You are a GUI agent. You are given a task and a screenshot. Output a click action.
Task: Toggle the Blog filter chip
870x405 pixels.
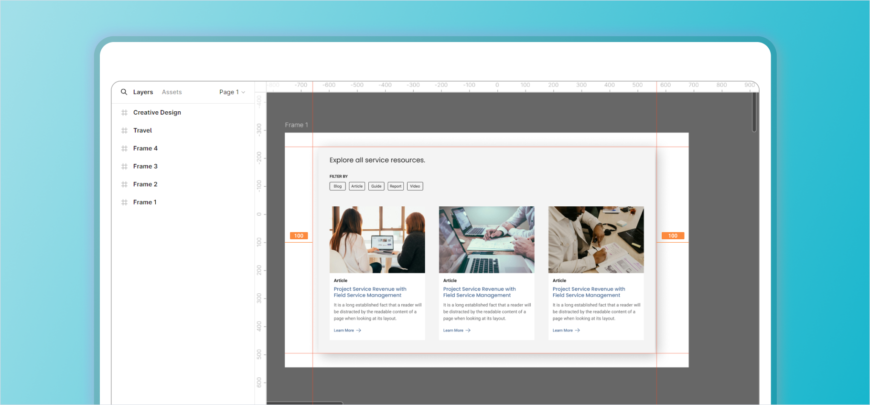tap(337, 186)
